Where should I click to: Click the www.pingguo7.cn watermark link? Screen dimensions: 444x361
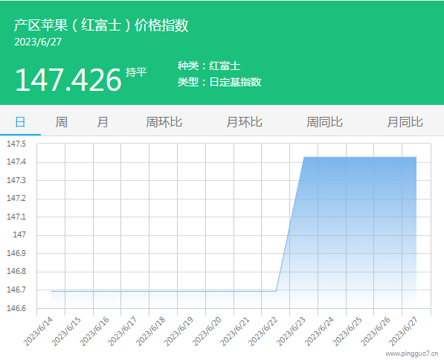[412, 354]
